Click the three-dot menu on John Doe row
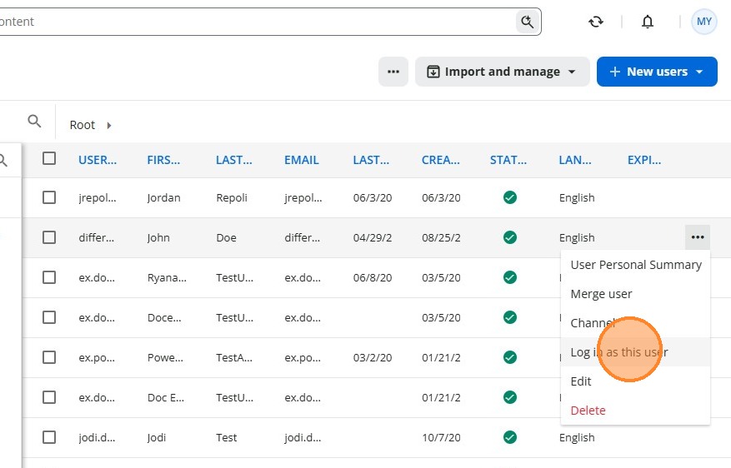Viewport: 731px width, 468px height. coord(698,237)
